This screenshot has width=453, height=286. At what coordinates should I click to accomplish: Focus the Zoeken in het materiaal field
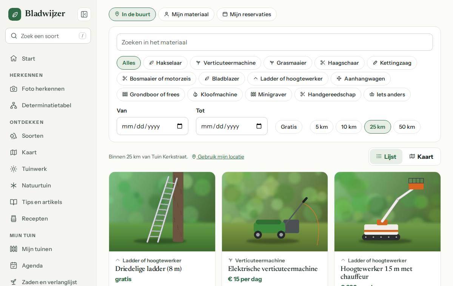[275, 42]
